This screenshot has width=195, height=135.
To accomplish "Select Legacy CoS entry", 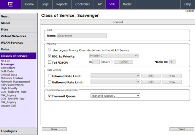I will [8, 106].
